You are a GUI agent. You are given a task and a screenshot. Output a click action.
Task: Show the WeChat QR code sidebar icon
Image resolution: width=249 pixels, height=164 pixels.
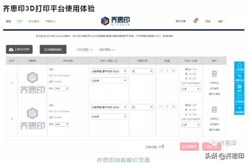[x=239, y=88]
